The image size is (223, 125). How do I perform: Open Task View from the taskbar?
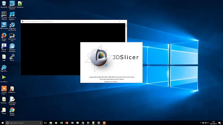point(45,123)
